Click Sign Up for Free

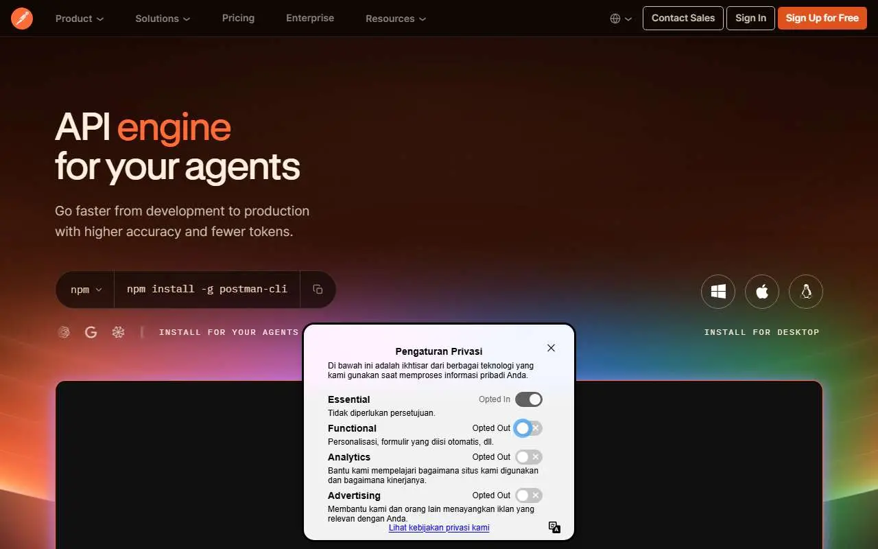tap(822, 18)
